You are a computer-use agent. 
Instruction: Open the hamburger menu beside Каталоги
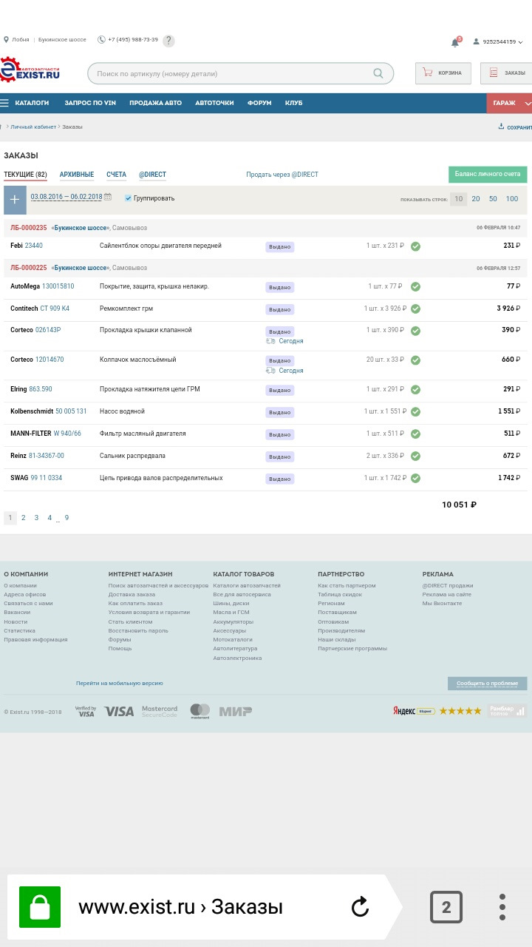[4, 103]
